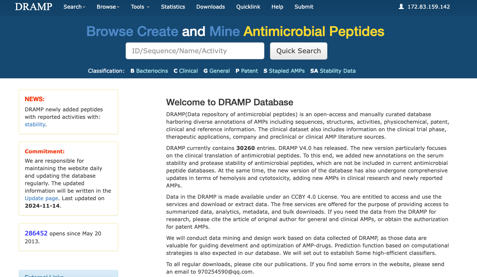Go to the Statistics page

pyautogui.click(x=173, y=7)
